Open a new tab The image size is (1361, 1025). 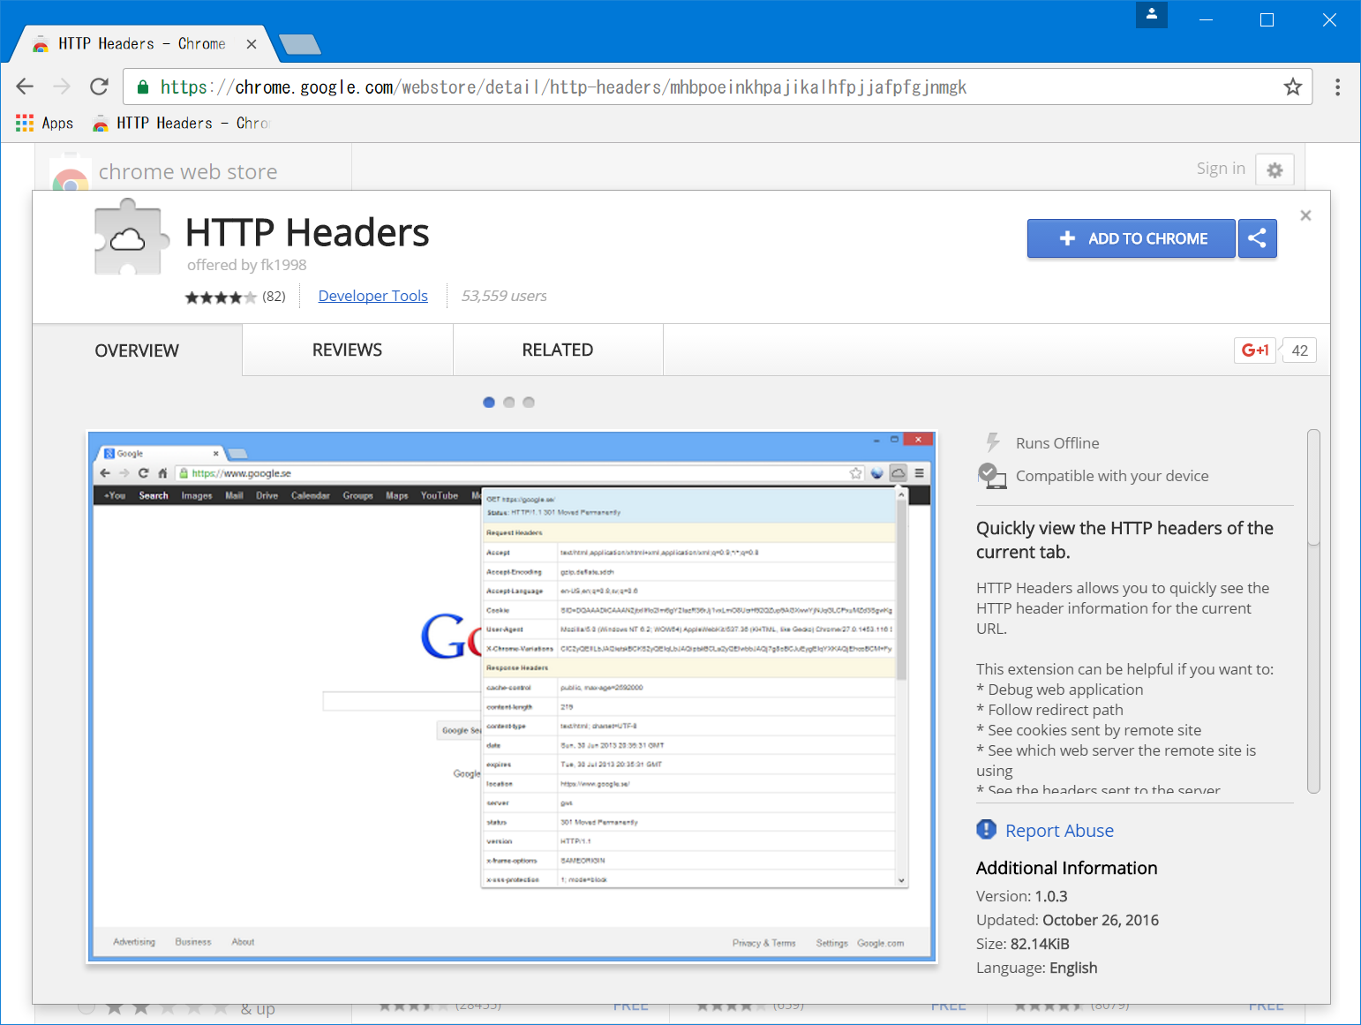click(x=300, y=44)
